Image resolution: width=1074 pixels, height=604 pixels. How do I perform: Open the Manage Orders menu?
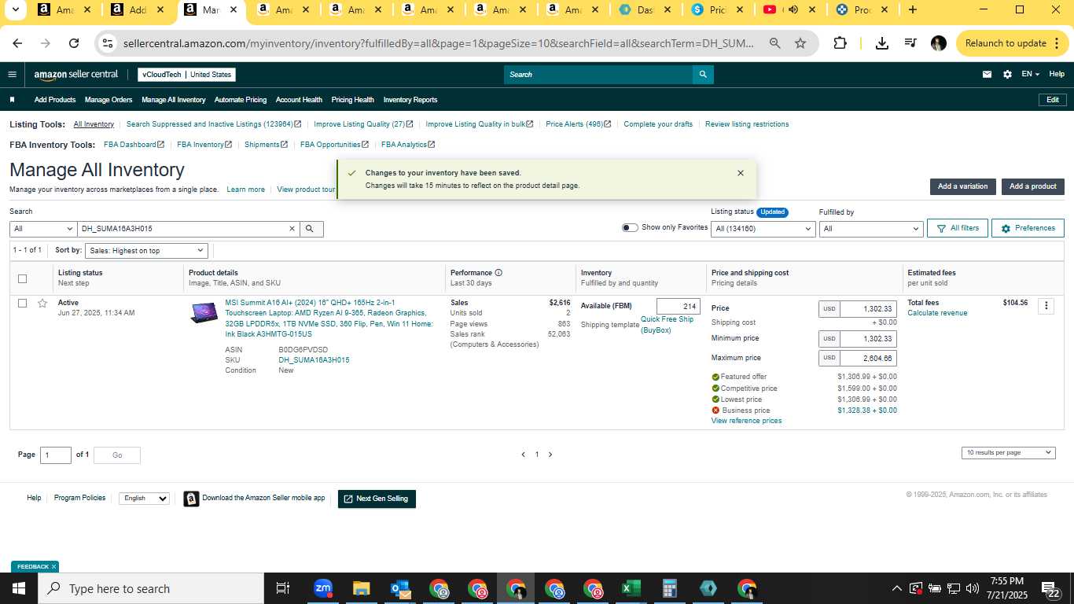(x=109, y=100)
